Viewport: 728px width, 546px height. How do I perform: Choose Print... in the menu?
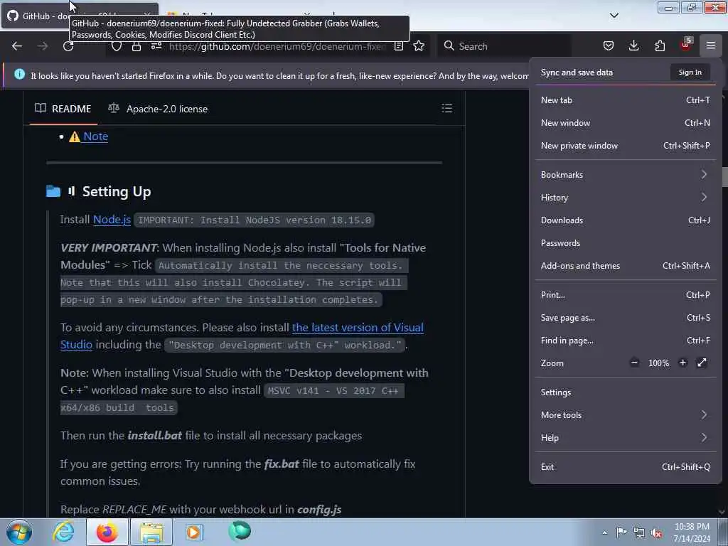point(625,295)
